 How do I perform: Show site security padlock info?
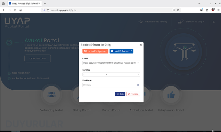(48, 10)
